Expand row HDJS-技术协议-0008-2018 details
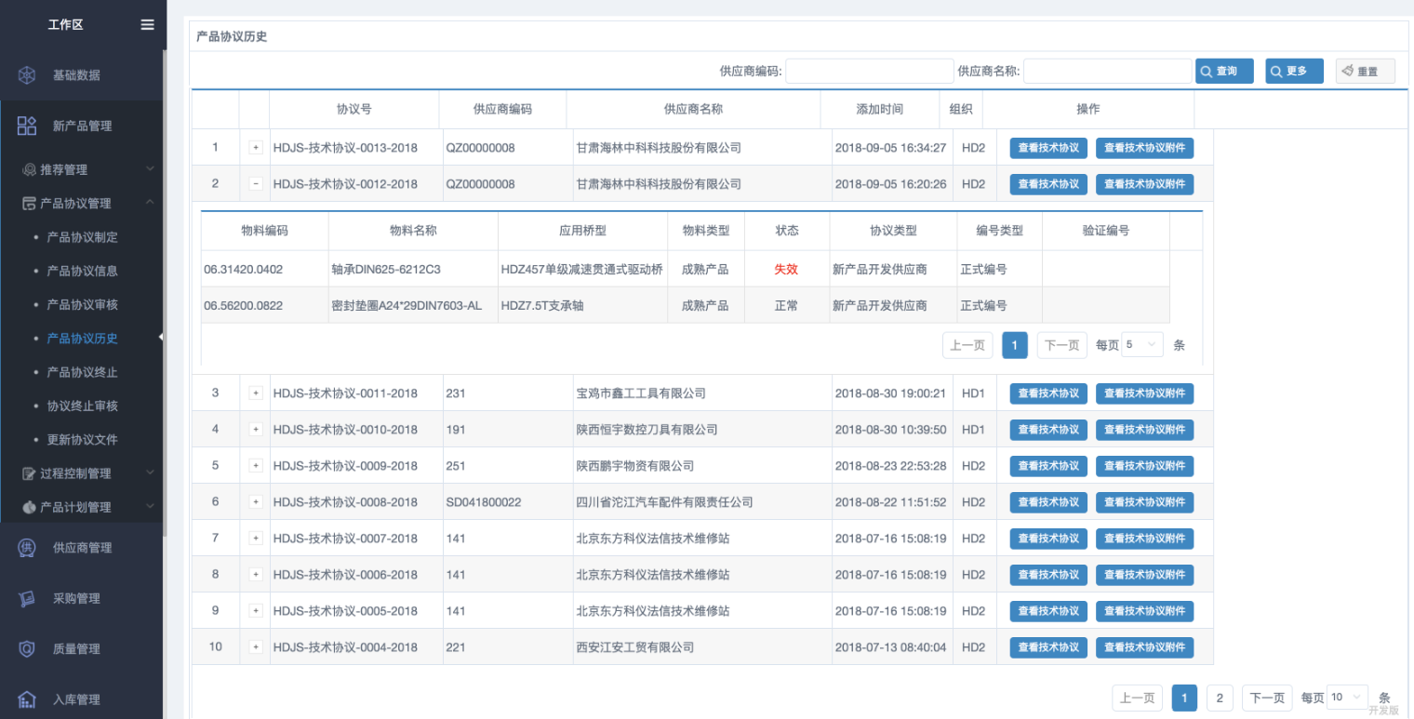Image resolution: width=1414 pixels, height=719 pixels. (x=256, y=501)
